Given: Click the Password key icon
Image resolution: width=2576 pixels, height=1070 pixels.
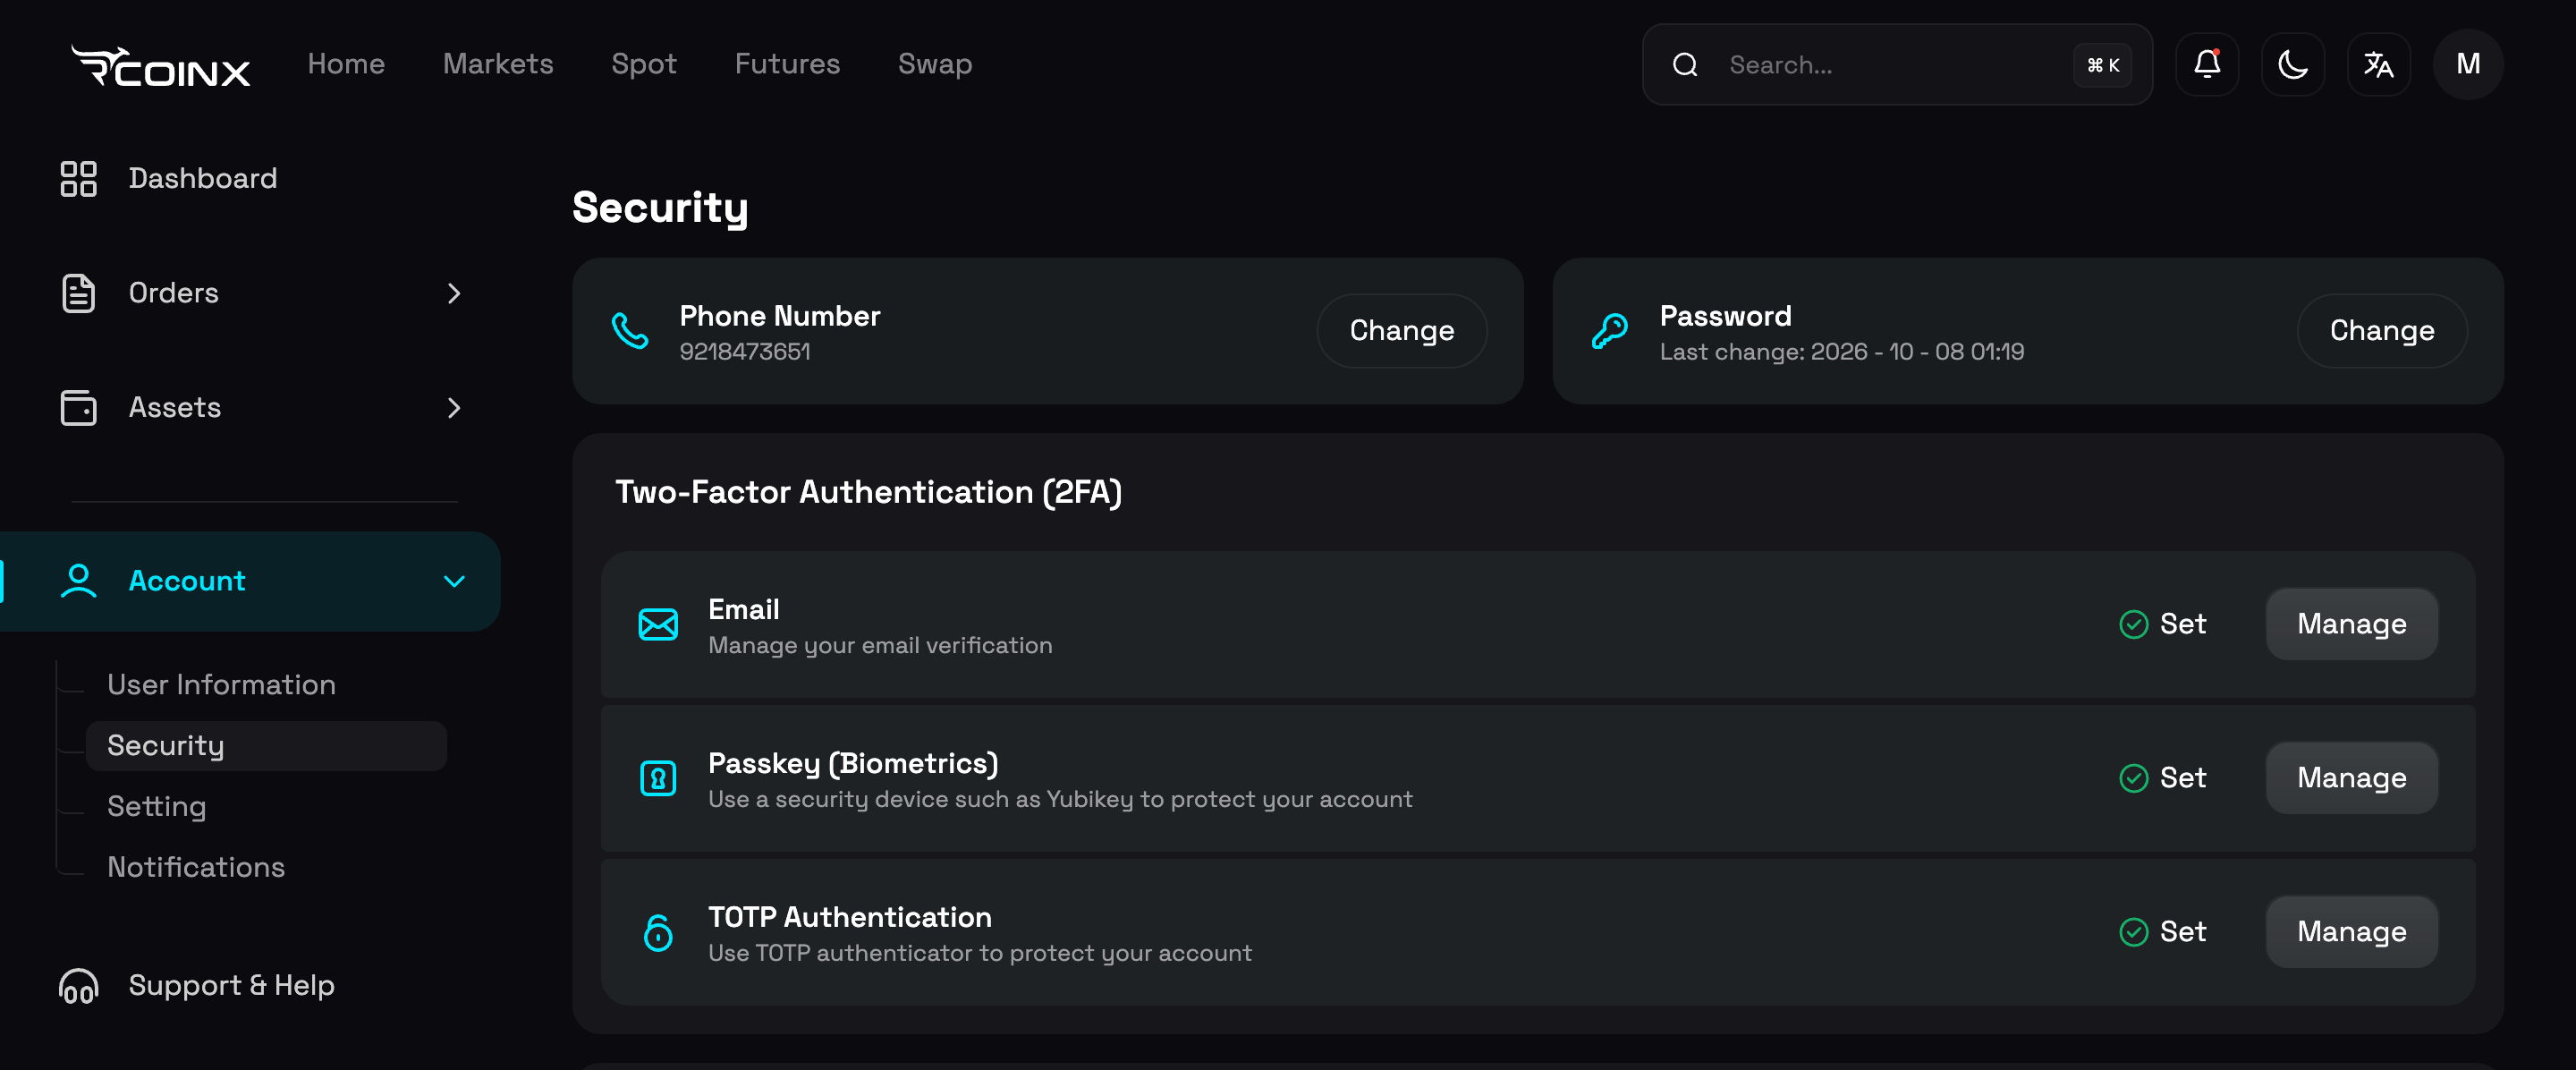Looking at the screenshot, I should pyautogui.click(x=1610, y=331).
